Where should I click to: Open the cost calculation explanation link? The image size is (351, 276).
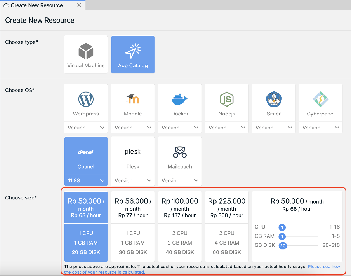[325, 266]
